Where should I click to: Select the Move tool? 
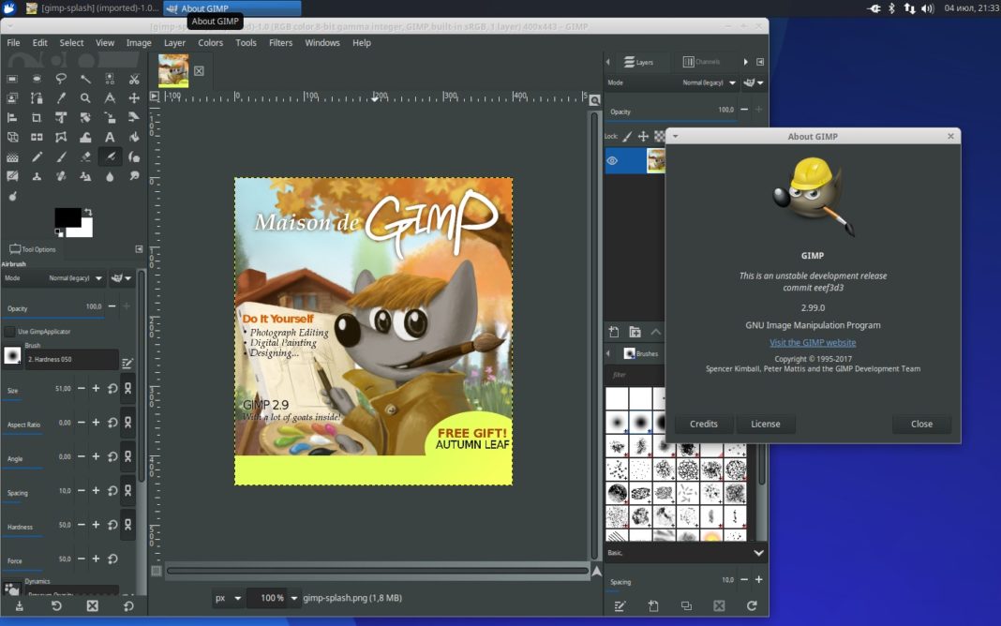point(134,97)
